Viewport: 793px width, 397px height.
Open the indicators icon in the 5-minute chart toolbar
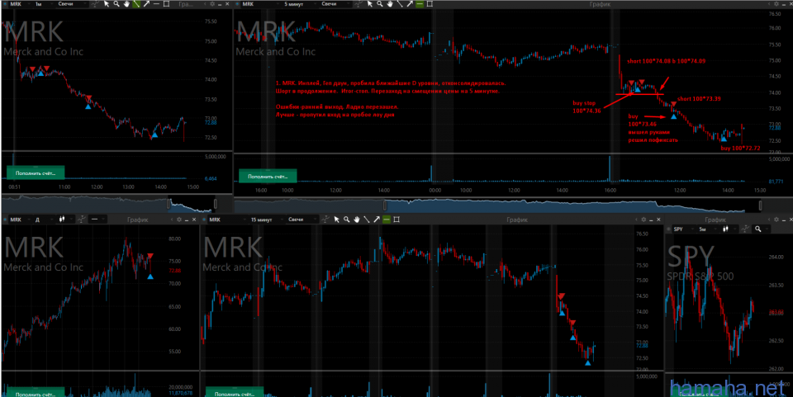tap(359, 4)
